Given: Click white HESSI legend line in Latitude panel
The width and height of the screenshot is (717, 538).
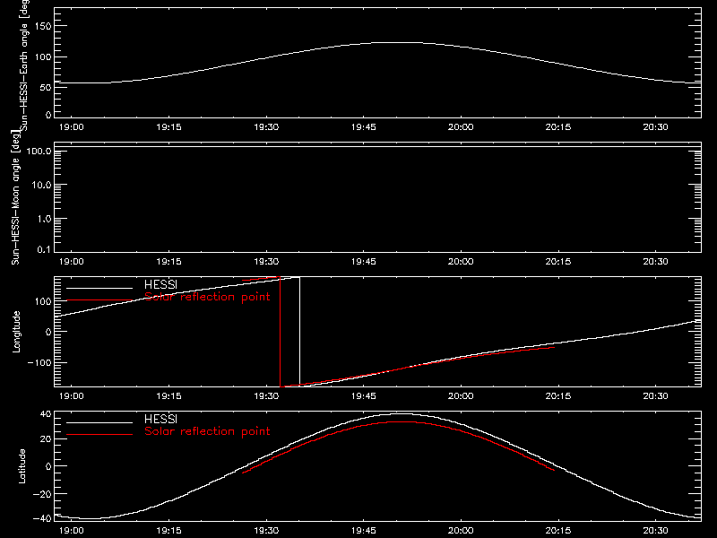Looking at the screenshot, I should (99, 422).
